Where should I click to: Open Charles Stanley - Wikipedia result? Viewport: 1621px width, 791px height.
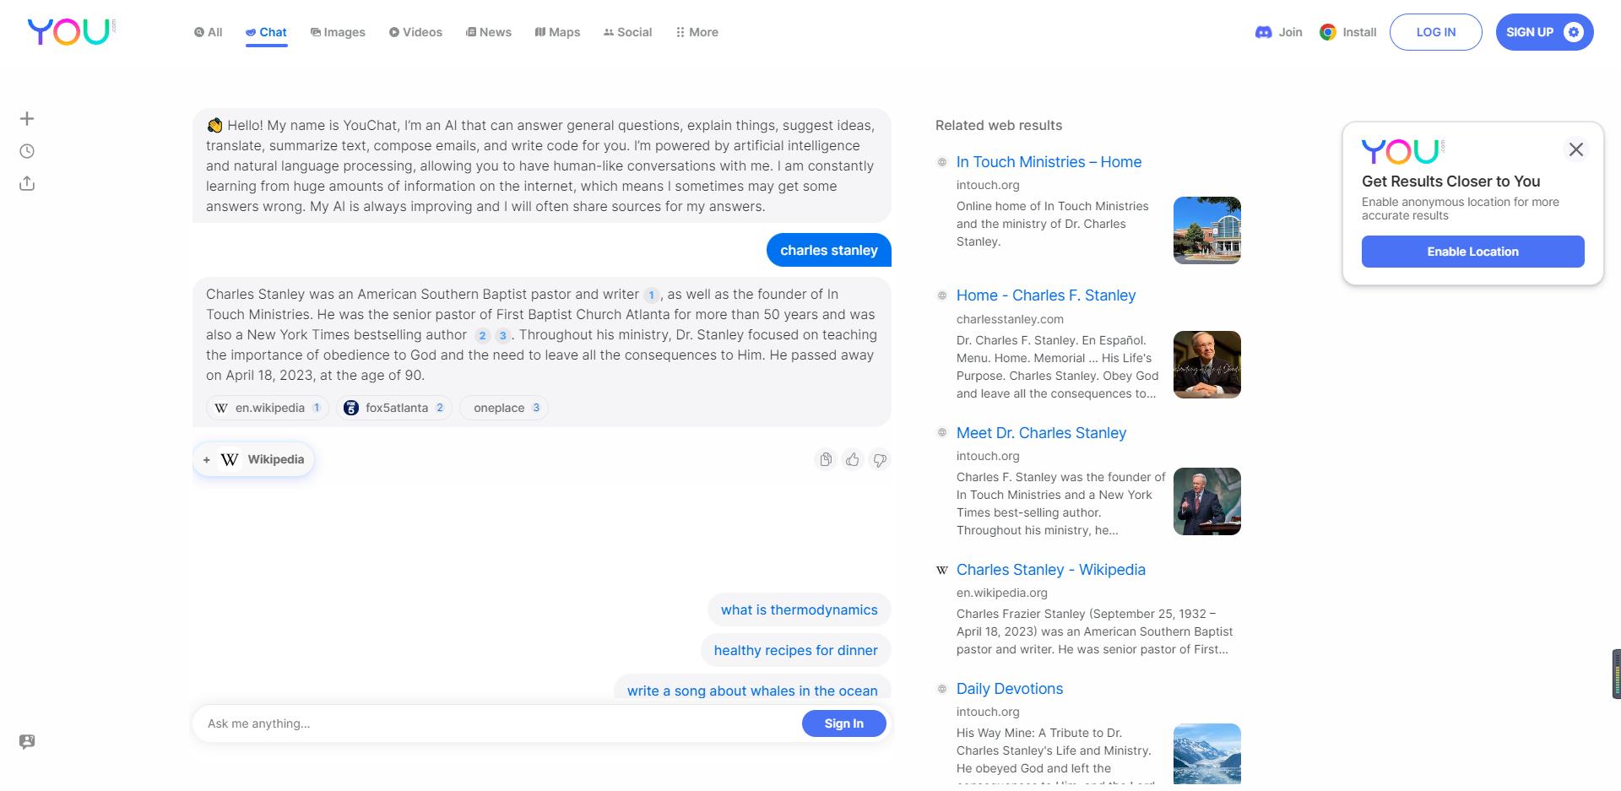pos(1050,570)
